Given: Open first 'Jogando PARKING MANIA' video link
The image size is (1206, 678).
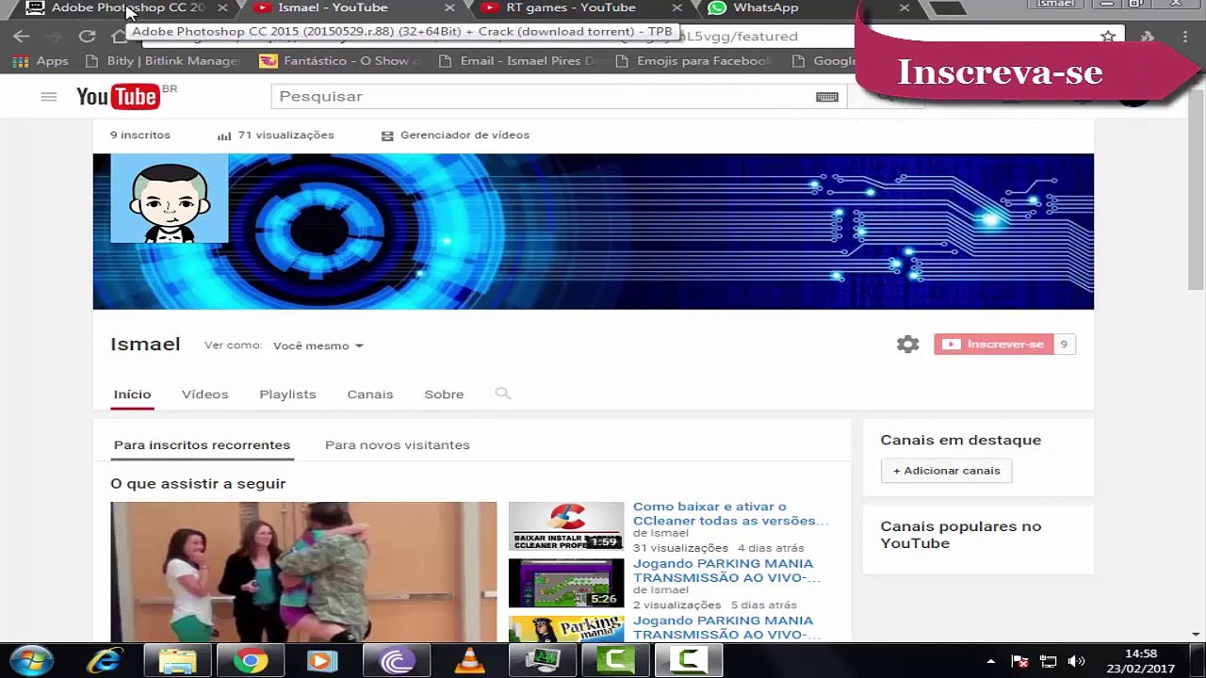Looking at the screenshot, I should (x=725, y=571).
